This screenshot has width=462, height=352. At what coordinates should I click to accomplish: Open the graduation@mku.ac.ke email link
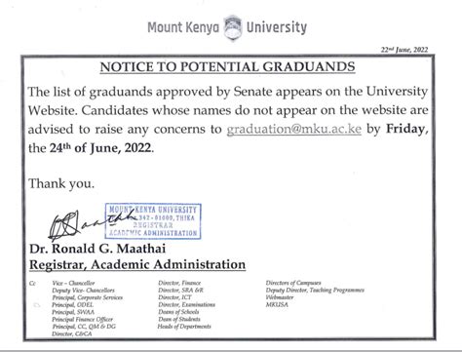pyautogui.click(x=293, y=129)
